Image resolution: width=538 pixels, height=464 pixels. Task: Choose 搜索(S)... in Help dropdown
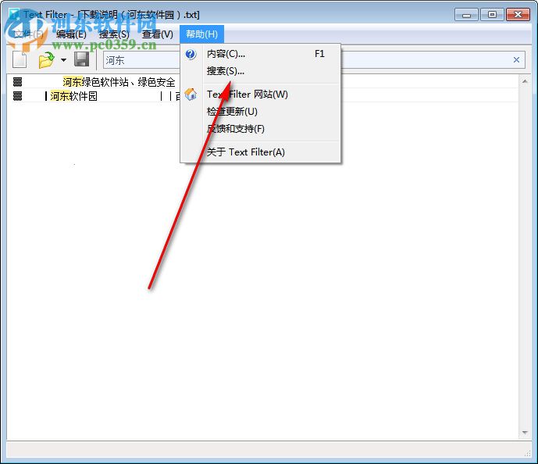click(261, 71)
